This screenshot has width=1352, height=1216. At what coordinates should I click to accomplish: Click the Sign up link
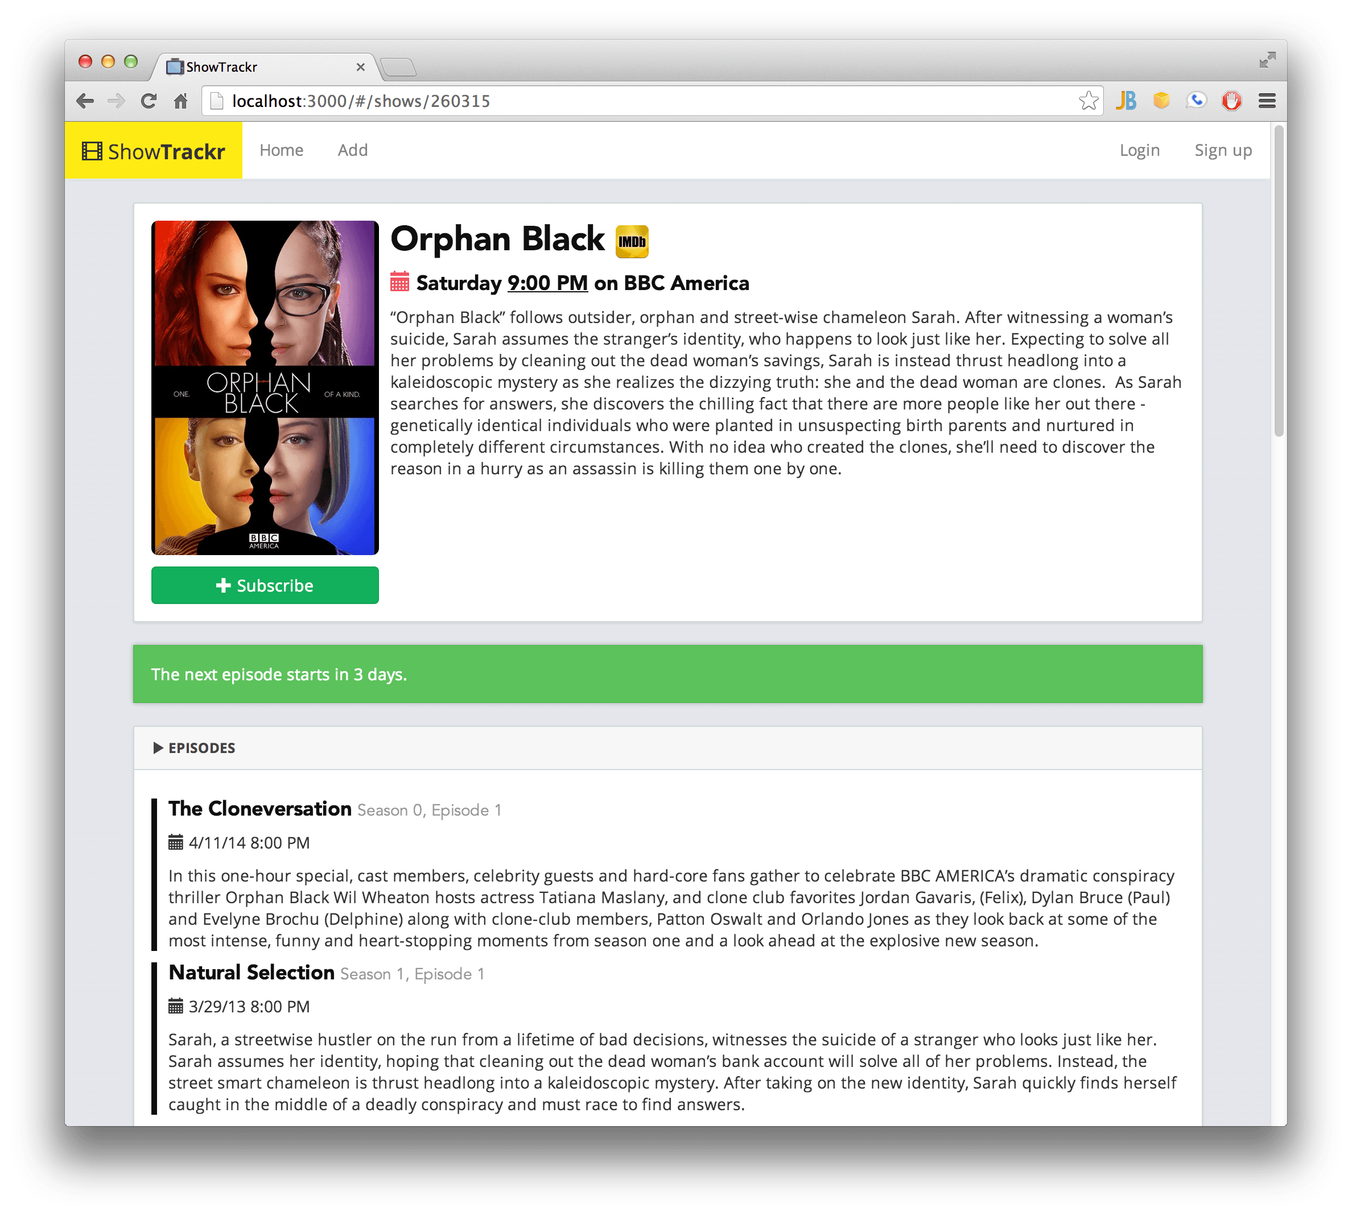click(x=1222, y=150)
